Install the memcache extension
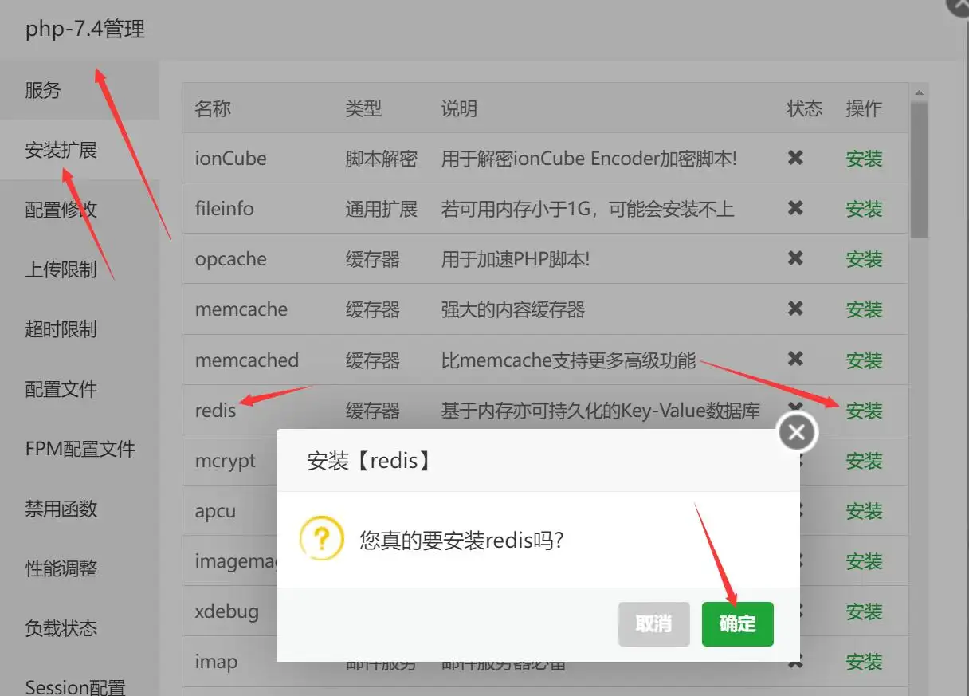The image size is (969, 696). click(864, 309)
